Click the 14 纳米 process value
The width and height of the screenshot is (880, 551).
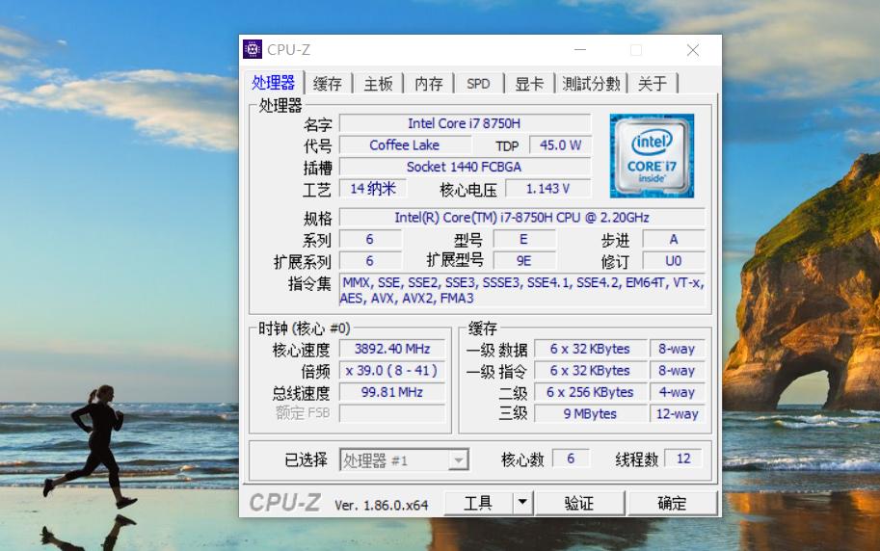click(x=373, y=189)
